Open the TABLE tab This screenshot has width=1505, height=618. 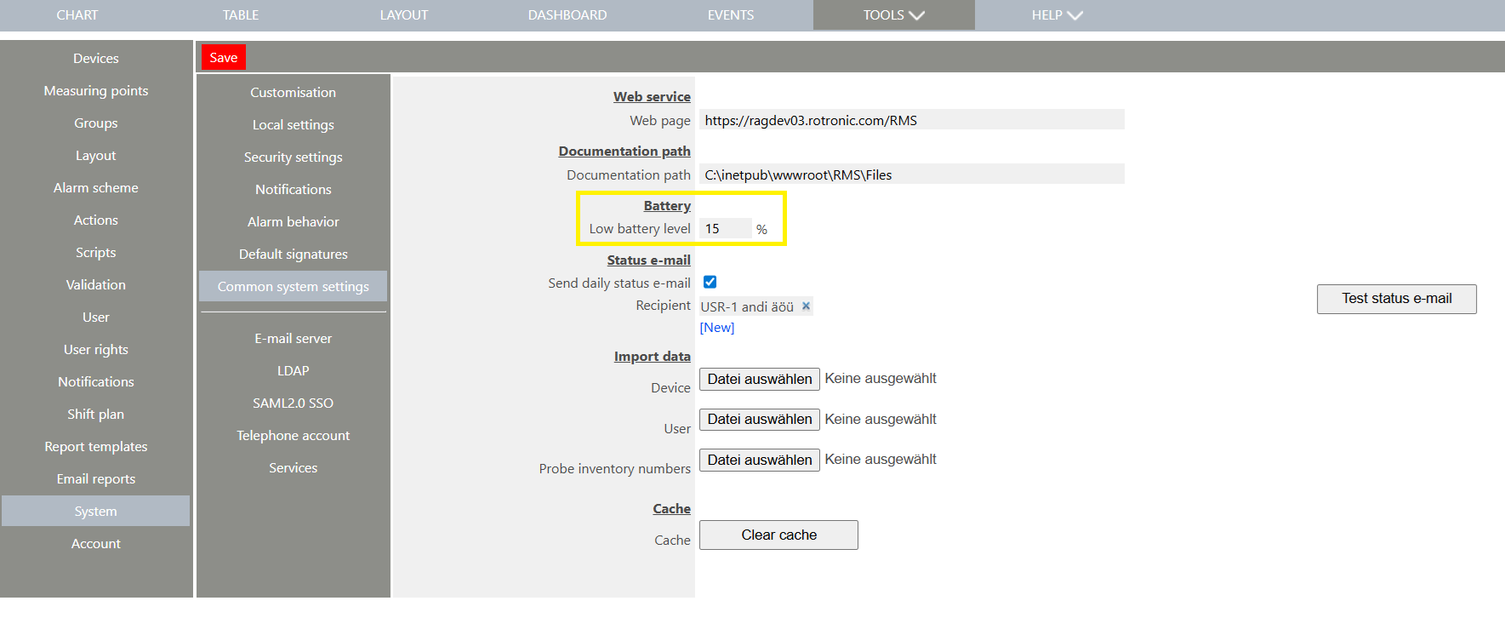[x=241, y=15]
